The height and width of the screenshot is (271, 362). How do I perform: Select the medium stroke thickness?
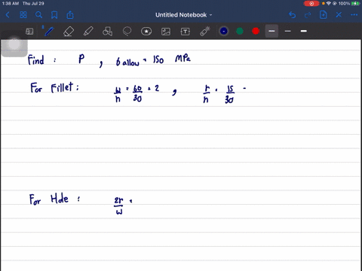click(x=288, y=31)
